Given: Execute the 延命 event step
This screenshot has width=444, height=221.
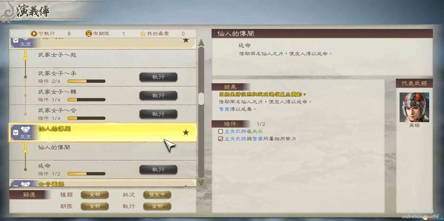Looking at the screenshot, I should (x=158, y=170).
